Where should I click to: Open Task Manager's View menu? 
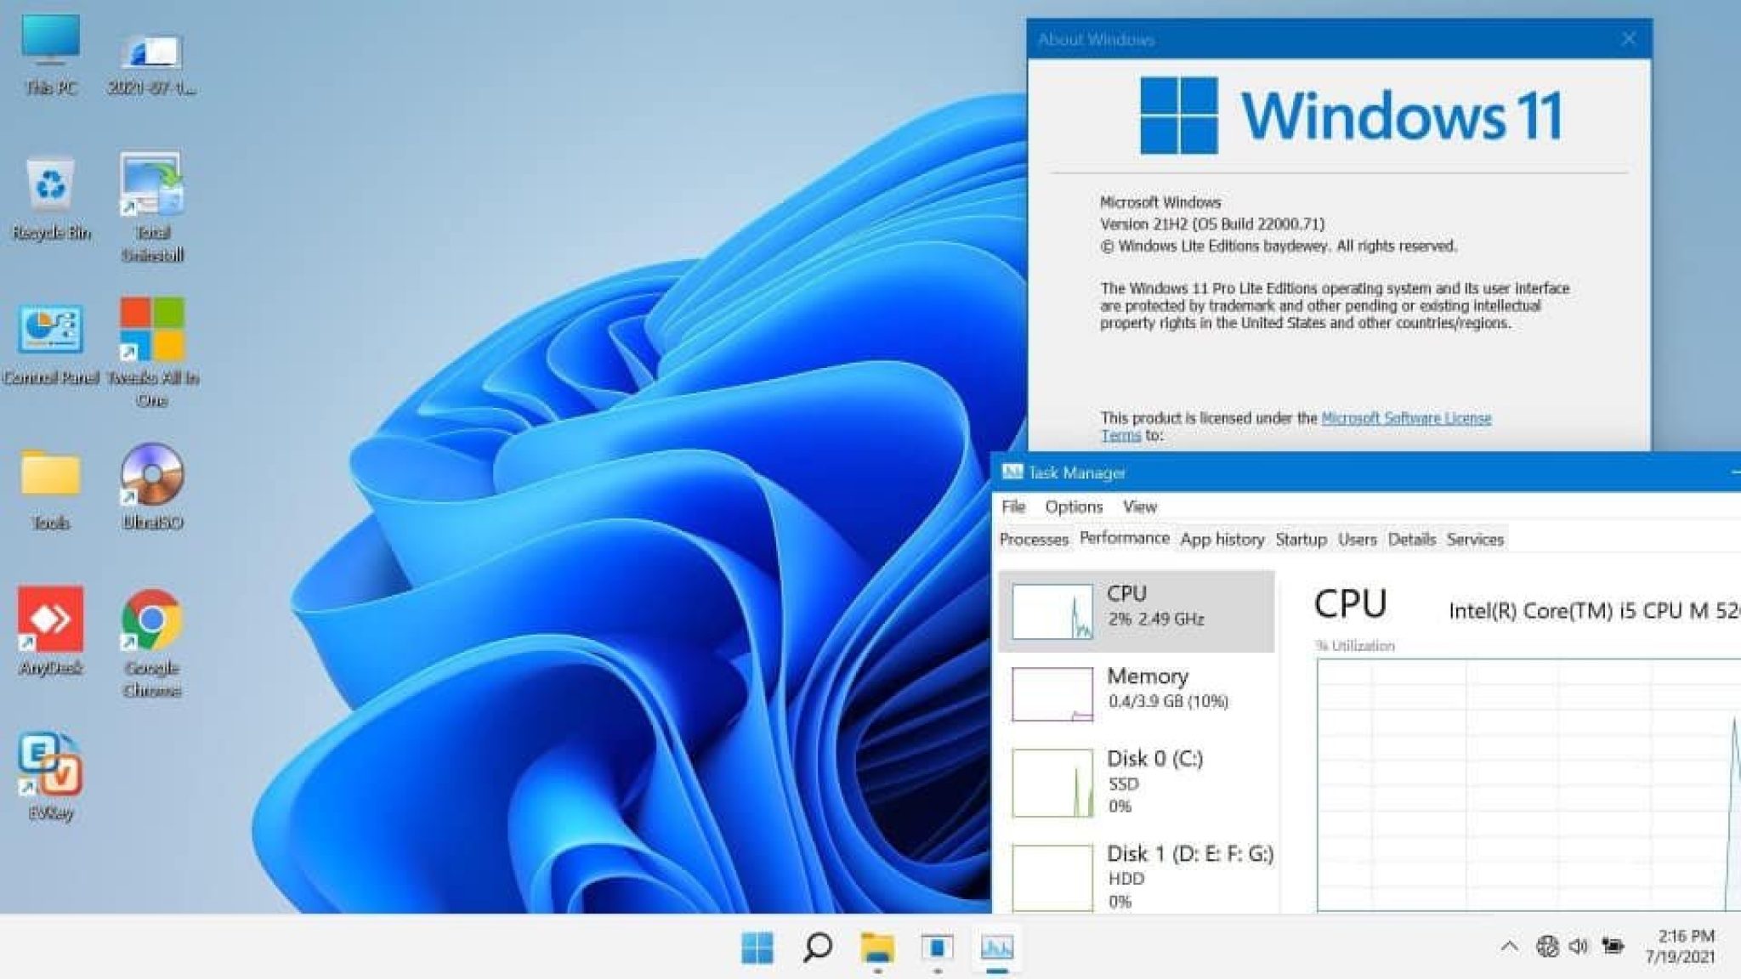(1139, 506)
